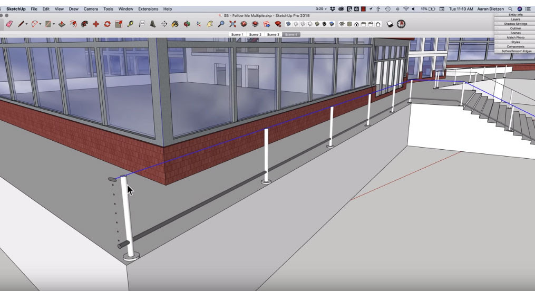535x291 pixels.
Task: Open the Extensions menu
Action: 148,9
